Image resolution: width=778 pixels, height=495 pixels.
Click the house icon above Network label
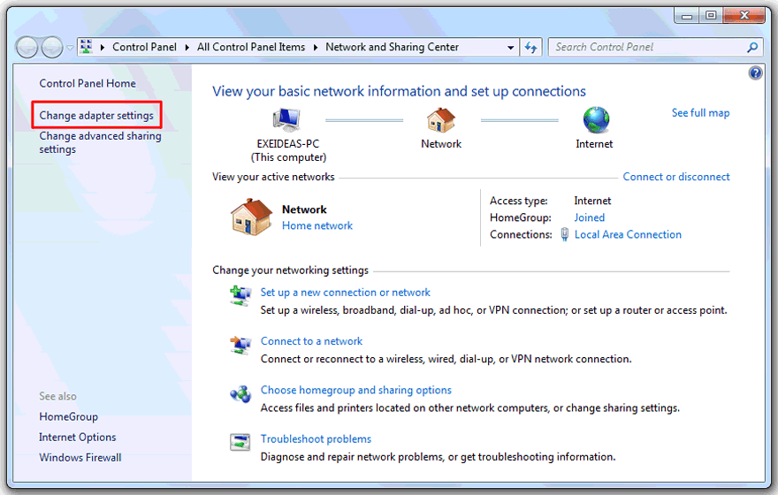click(x=440, y=119)
